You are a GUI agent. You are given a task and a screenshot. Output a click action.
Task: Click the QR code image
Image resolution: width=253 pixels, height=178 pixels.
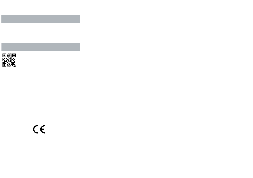pyautogui.click(x=9, y=60)
